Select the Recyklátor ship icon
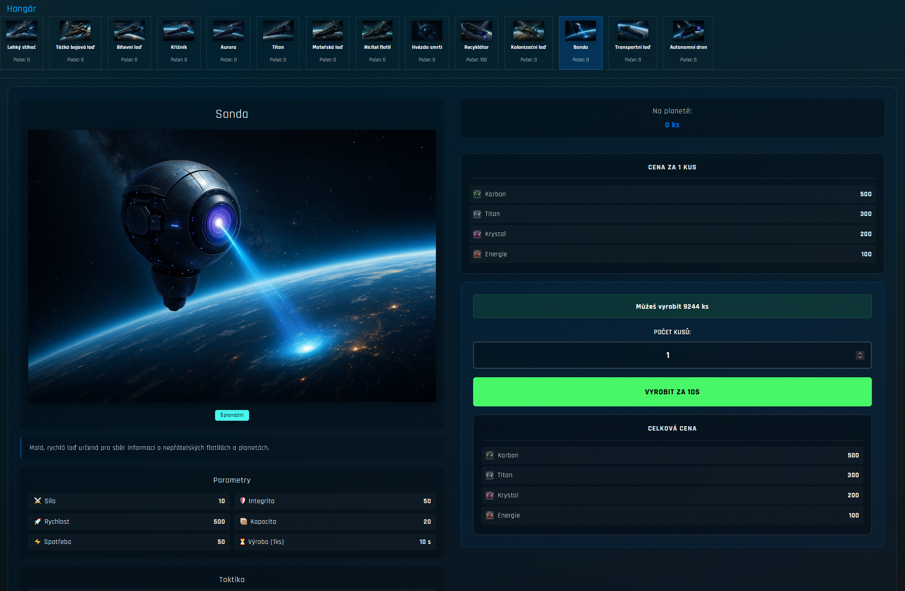Screen dimensions: 905x591 476,31
